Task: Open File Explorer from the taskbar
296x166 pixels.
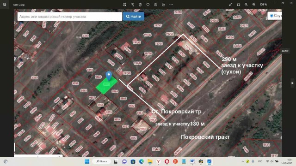Action: click(x=150, y=161)
